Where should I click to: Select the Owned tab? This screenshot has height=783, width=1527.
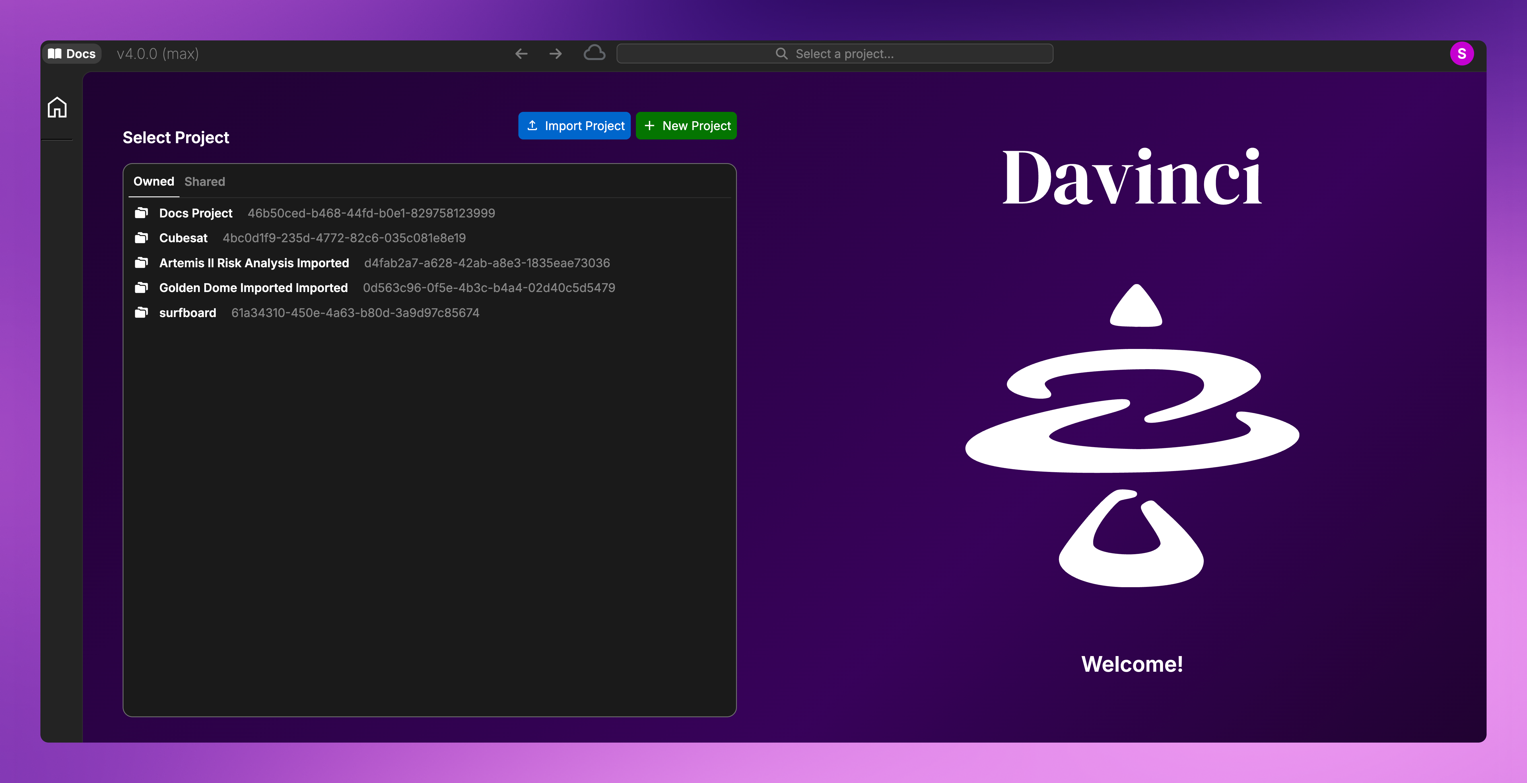[x=154, y=182]
